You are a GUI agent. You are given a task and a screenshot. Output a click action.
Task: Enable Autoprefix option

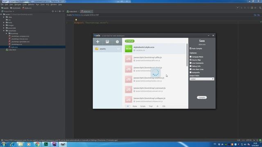(x=190, y=72)
